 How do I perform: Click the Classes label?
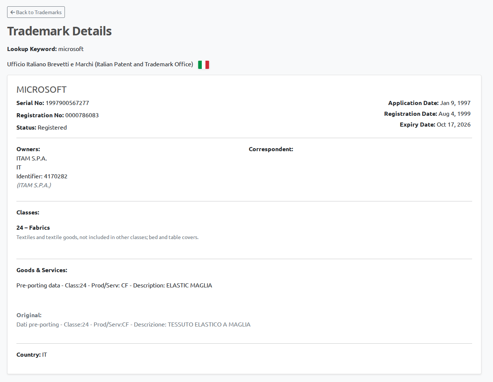coord(28,213)
